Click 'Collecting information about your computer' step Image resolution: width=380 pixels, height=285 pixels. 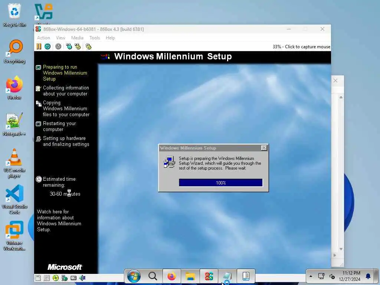click(x=65, y=91)
